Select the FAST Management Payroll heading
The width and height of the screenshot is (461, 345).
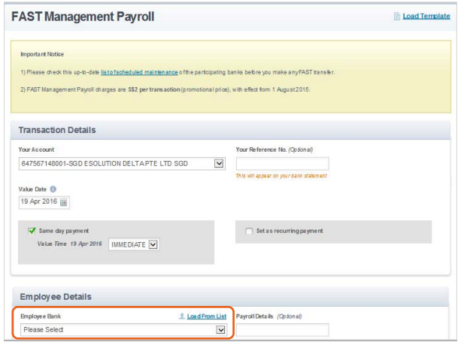click(x=83, y=17)
